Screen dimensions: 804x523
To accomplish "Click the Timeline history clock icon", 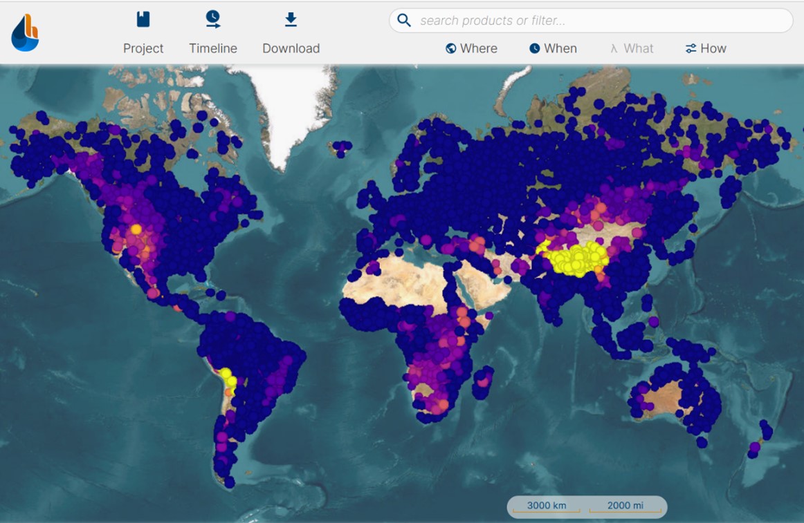I will 212,19.
